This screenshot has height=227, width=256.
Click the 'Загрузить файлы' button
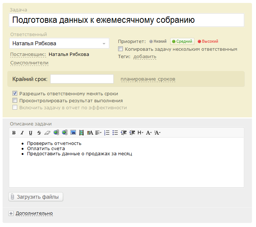pyautogui.click(x=36, y=197)
